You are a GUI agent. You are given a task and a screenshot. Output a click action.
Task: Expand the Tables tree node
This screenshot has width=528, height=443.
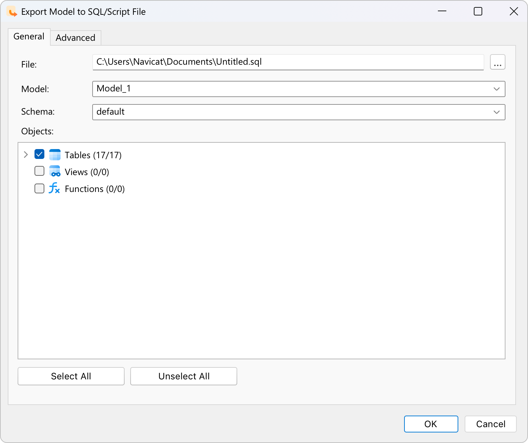point(25,154)
